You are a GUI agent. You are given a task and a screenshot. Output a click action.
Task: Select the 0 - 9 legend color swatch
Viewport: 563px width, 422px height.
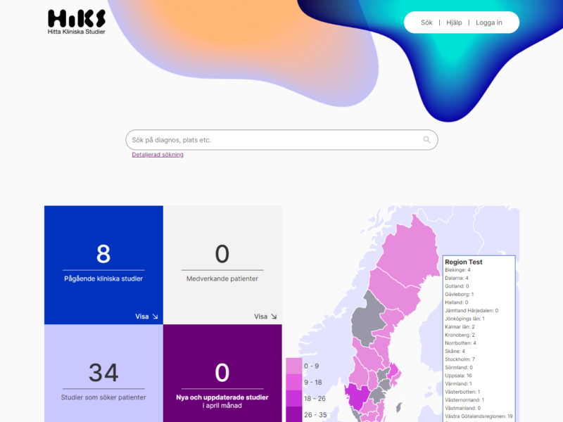point(293,366)
